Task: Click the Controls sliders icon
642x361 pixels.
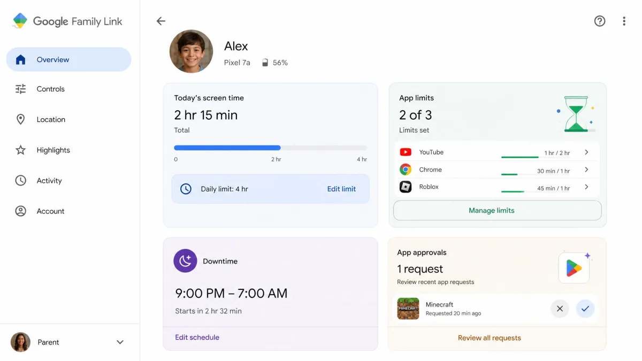Action: click(20, 89)
